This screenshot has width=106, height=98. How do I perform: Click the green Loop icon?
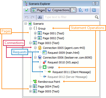click(x=45, y=67)
